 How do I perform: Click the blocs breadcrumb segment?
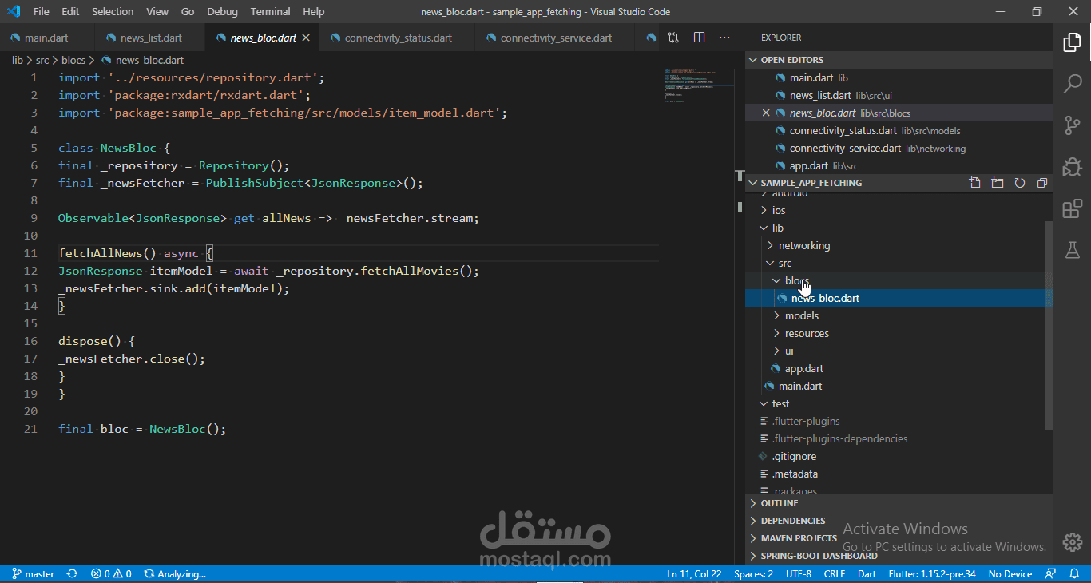coord(73,60)
